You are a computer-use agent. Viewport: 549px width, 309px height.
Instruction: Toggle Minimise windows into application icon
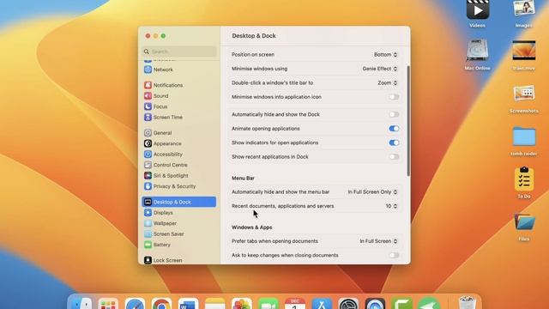pos(394,97)
